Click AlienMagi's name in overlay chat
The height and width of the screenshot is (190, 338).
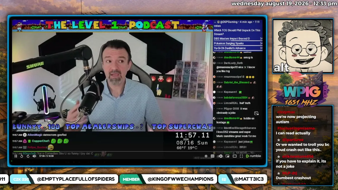coord(34,135)
